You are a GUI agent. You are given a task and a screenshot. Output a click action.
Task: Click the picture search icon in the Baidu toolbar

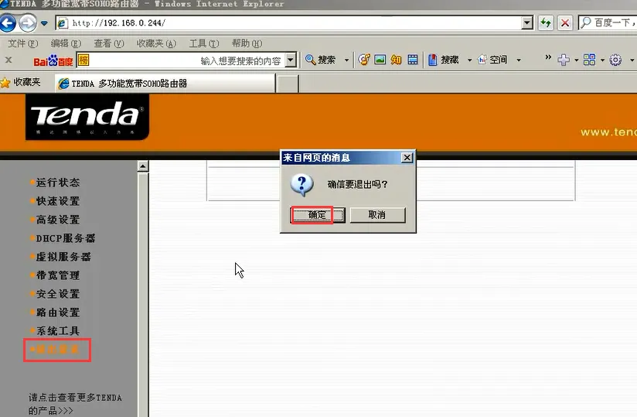pyautogui.click(x=380, y=60)
